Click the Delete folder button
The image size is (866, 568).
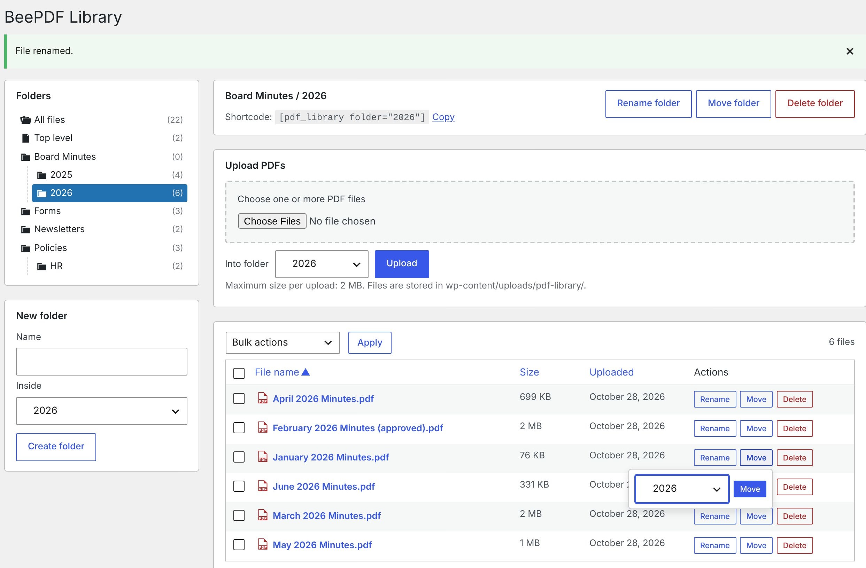point(815,104)
